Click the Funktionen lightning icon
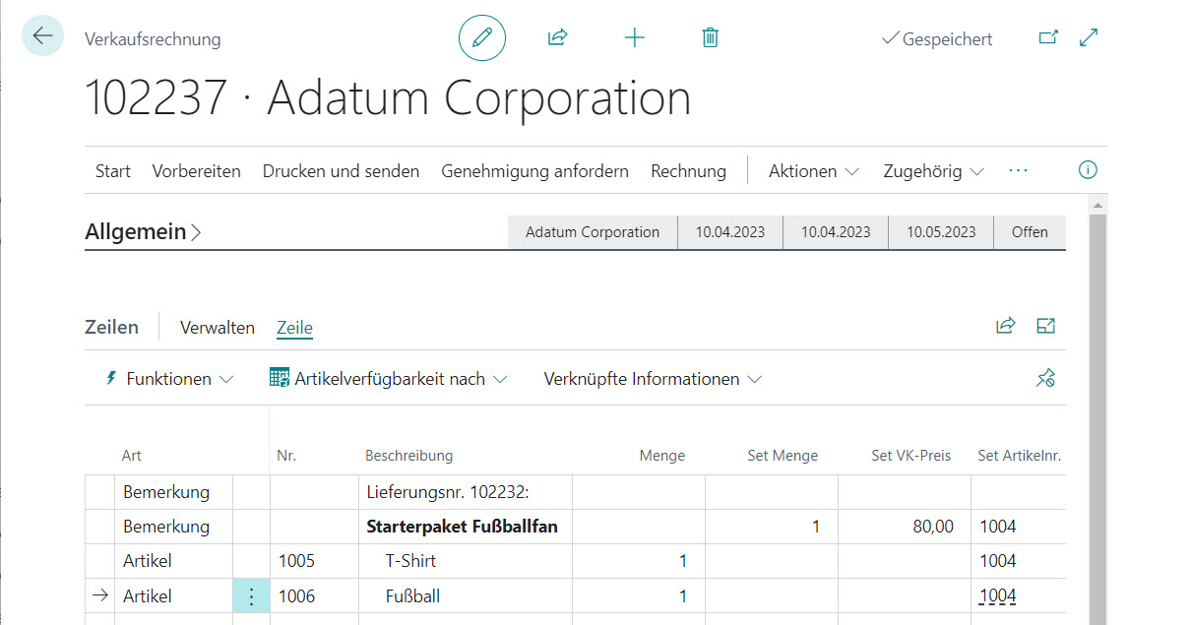Image resolution: width=1191 pixels, height=625 pixels. click(111, 378)
